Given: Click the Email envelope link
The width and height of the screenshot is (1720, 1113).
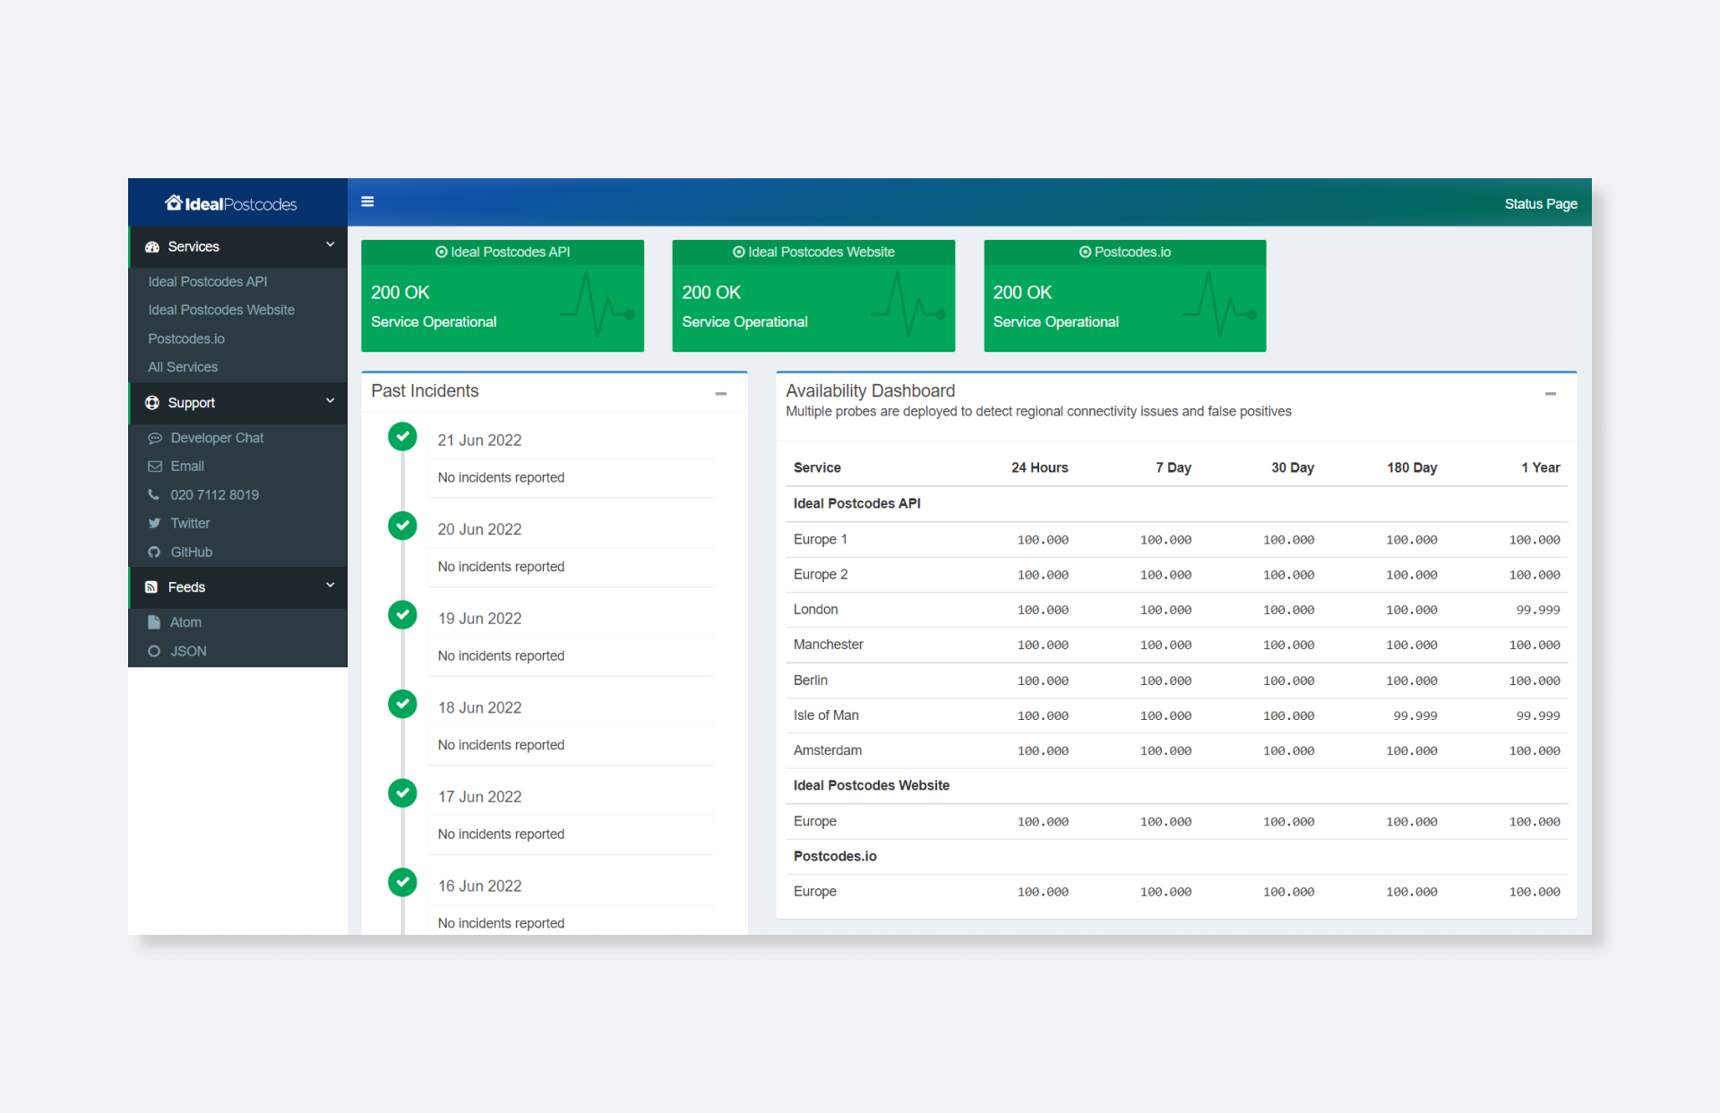Looking at the screenshot, I should (186, 467).
